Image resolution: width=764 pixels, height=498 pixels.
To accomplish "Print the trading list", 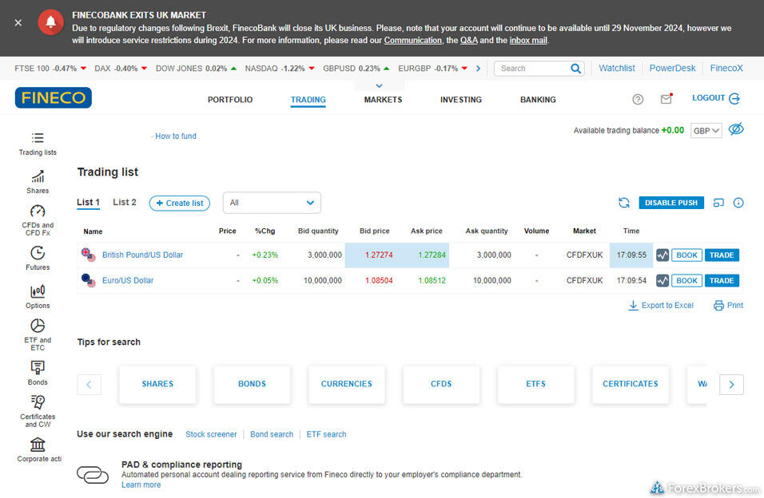I will point(728,305).
